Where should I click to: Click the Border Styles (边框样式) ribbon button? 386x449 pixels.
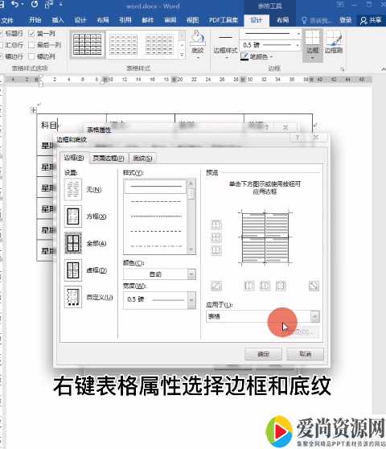(225, 44)
